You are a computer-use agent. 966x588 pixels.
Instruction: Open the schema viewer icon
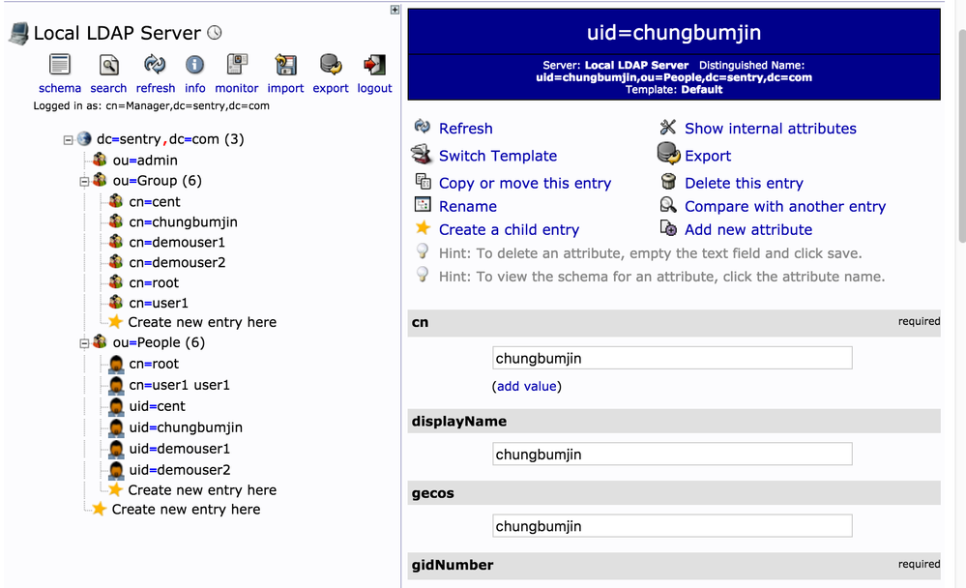[60, 65]
